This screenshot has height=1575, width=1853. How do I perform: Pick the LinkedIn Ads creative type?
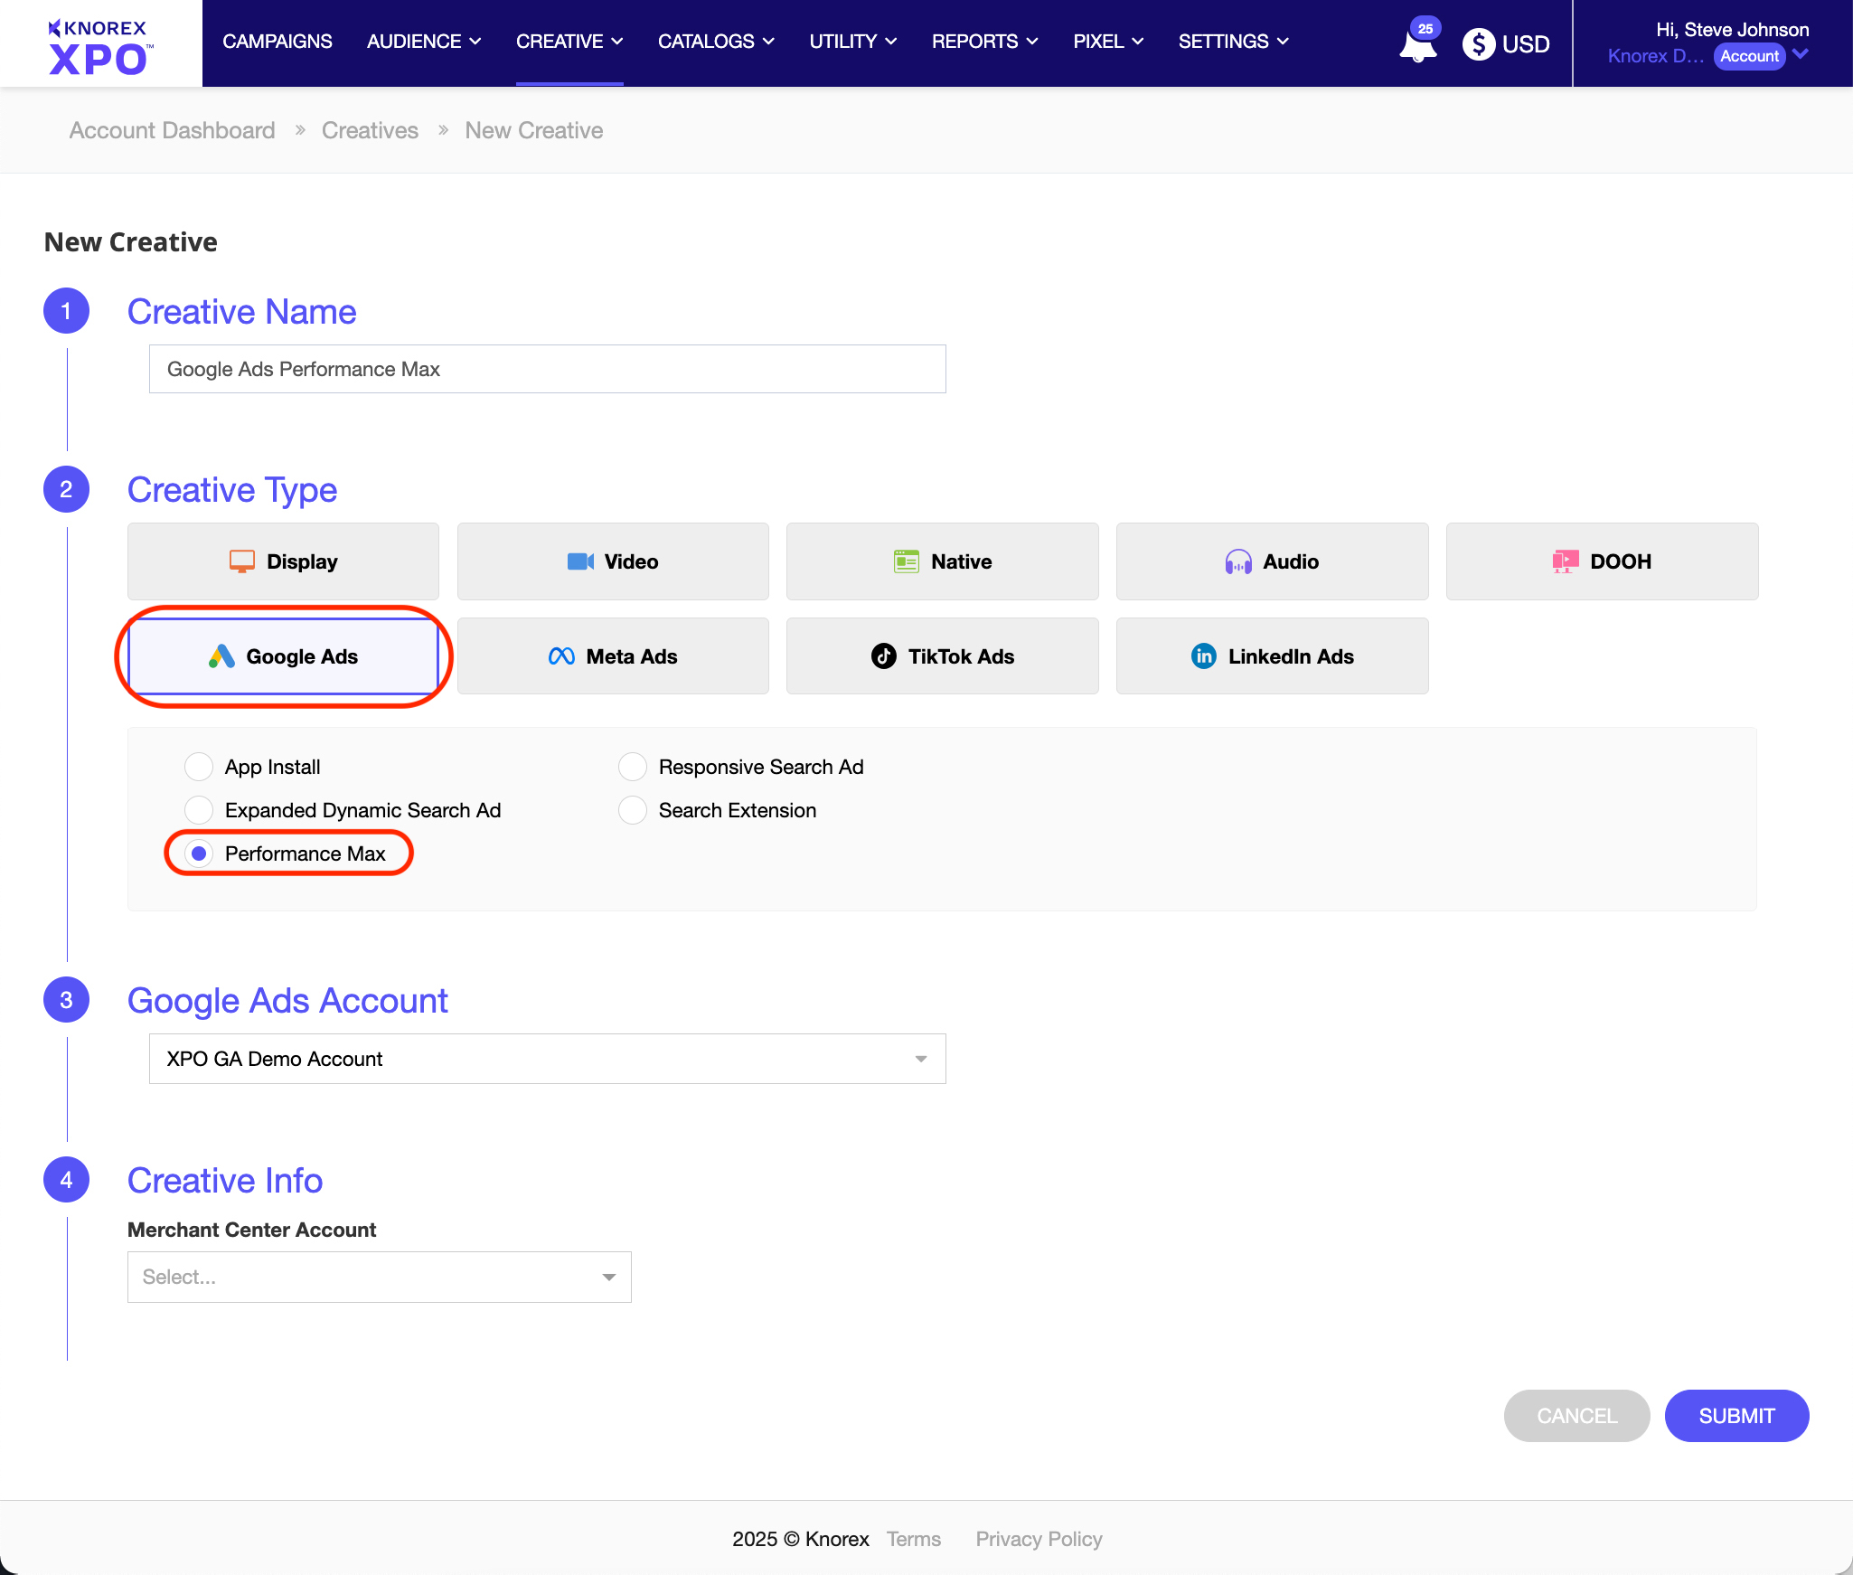tap(1271, 656)
